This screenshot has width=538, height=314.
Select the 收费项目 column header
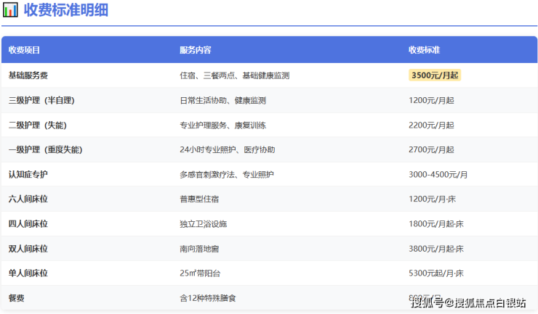point(24,50)
